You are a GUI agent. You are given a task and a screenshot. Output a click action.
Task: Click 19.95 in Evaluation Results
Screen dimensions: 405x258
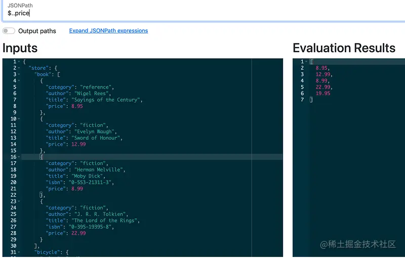click(323, 94)
